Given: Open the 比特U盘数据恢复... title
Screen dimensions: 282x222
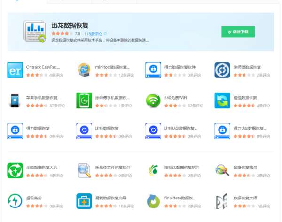Looking at the screenshot, I should point(181,128).
